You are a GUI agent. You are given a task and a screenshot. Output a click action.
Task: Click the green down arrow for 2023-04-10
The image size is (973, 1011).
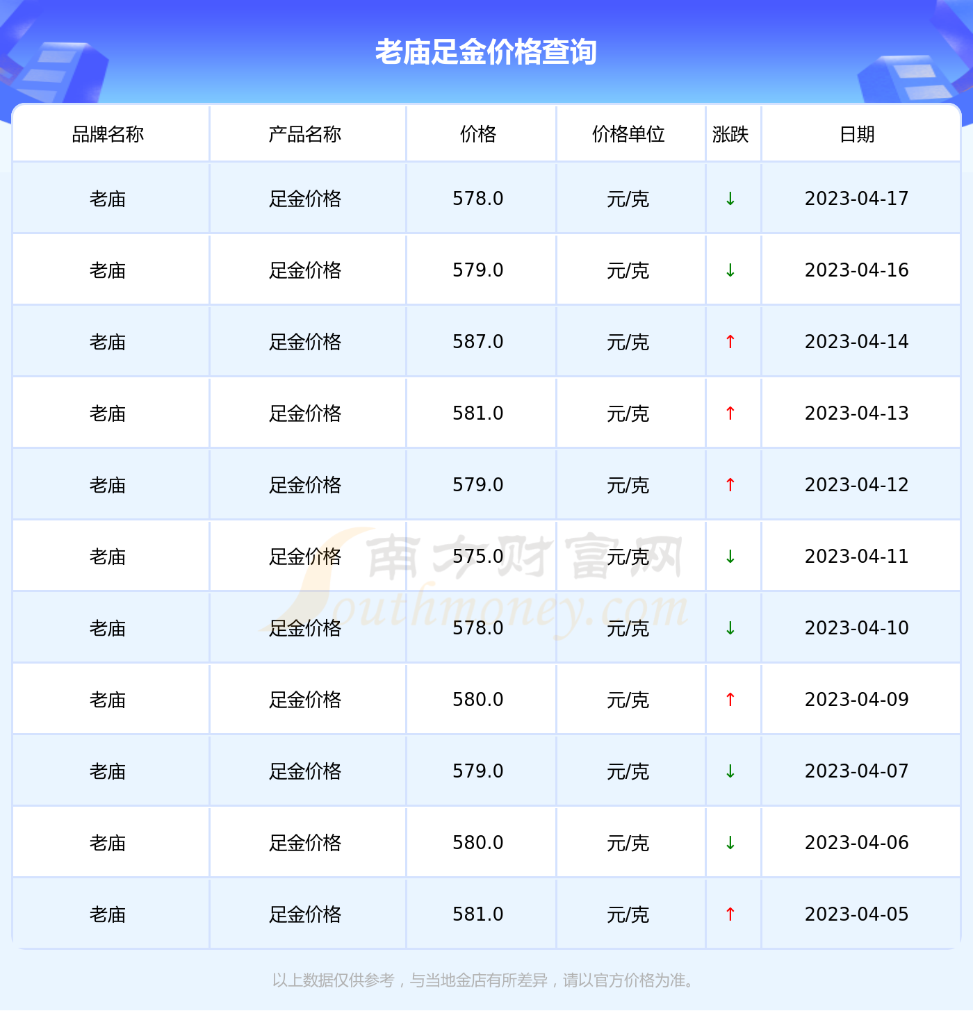pos(730,628)
